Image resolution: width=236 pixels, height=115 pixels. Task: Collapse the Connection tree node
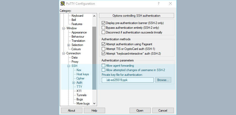tap(64, 53)
